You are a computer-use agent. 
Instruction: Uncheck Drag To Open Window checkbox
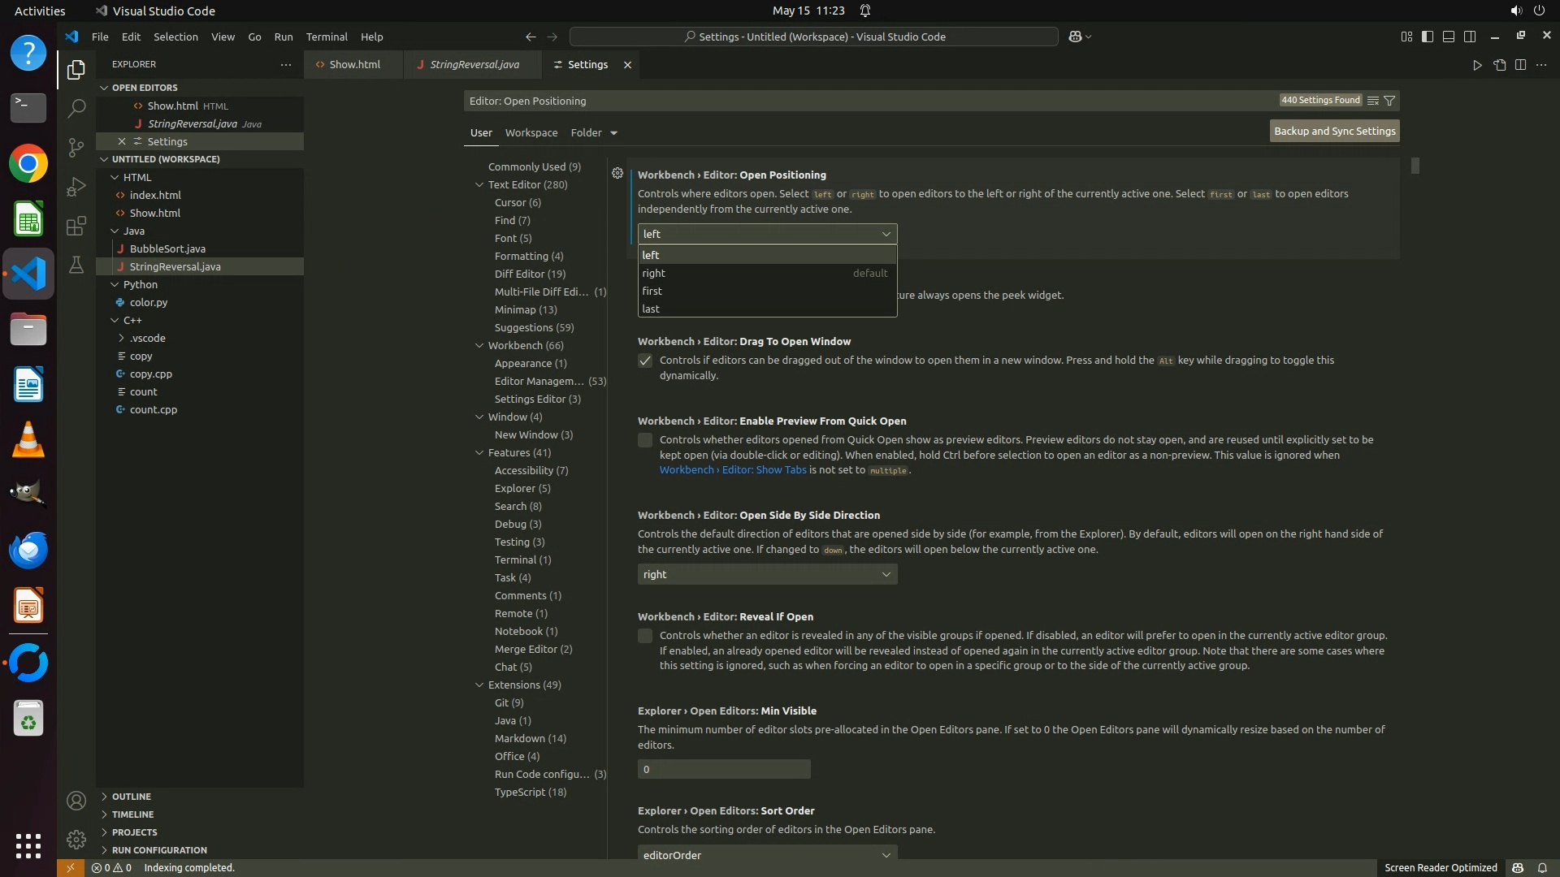click(x=645, y=361)
